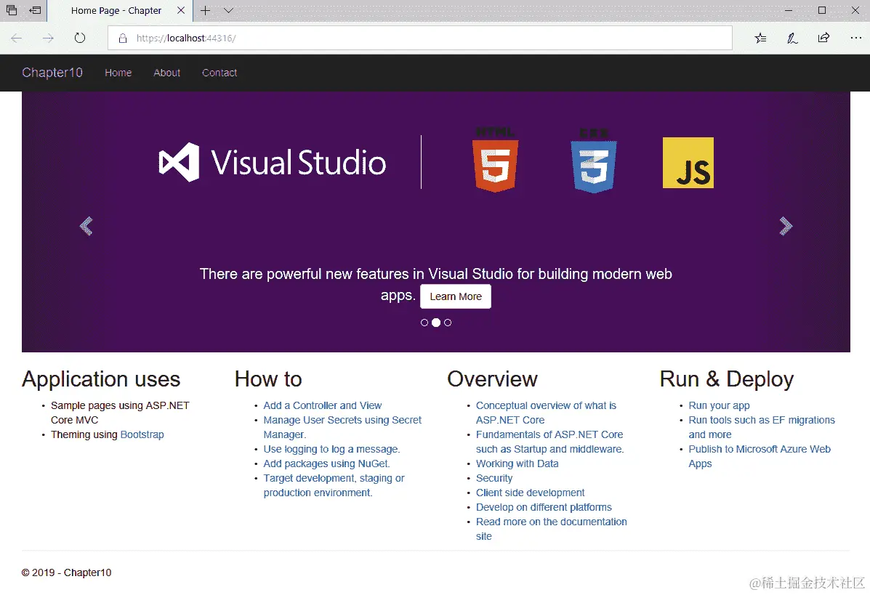Open Run your app link
The height and width of the screenshot is (595, 870).
(719, 405)
